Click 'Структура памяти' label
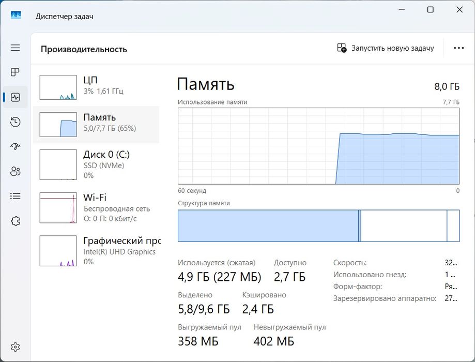The image size is (475, 362). coord(204,203)
